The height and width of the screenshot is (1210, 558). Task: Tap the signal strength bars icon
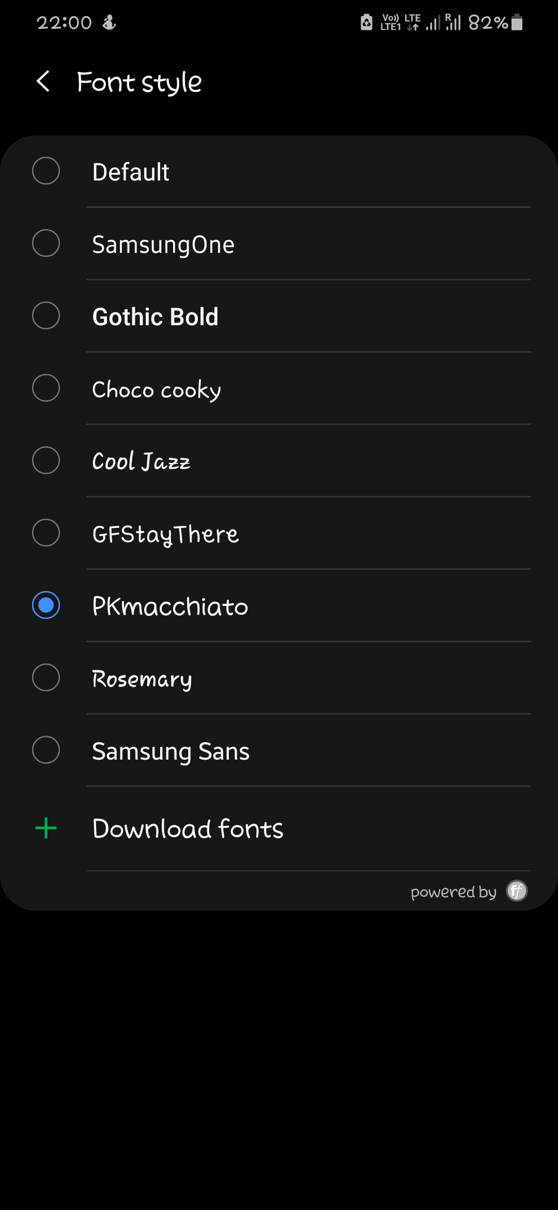[x=433, y=23]
